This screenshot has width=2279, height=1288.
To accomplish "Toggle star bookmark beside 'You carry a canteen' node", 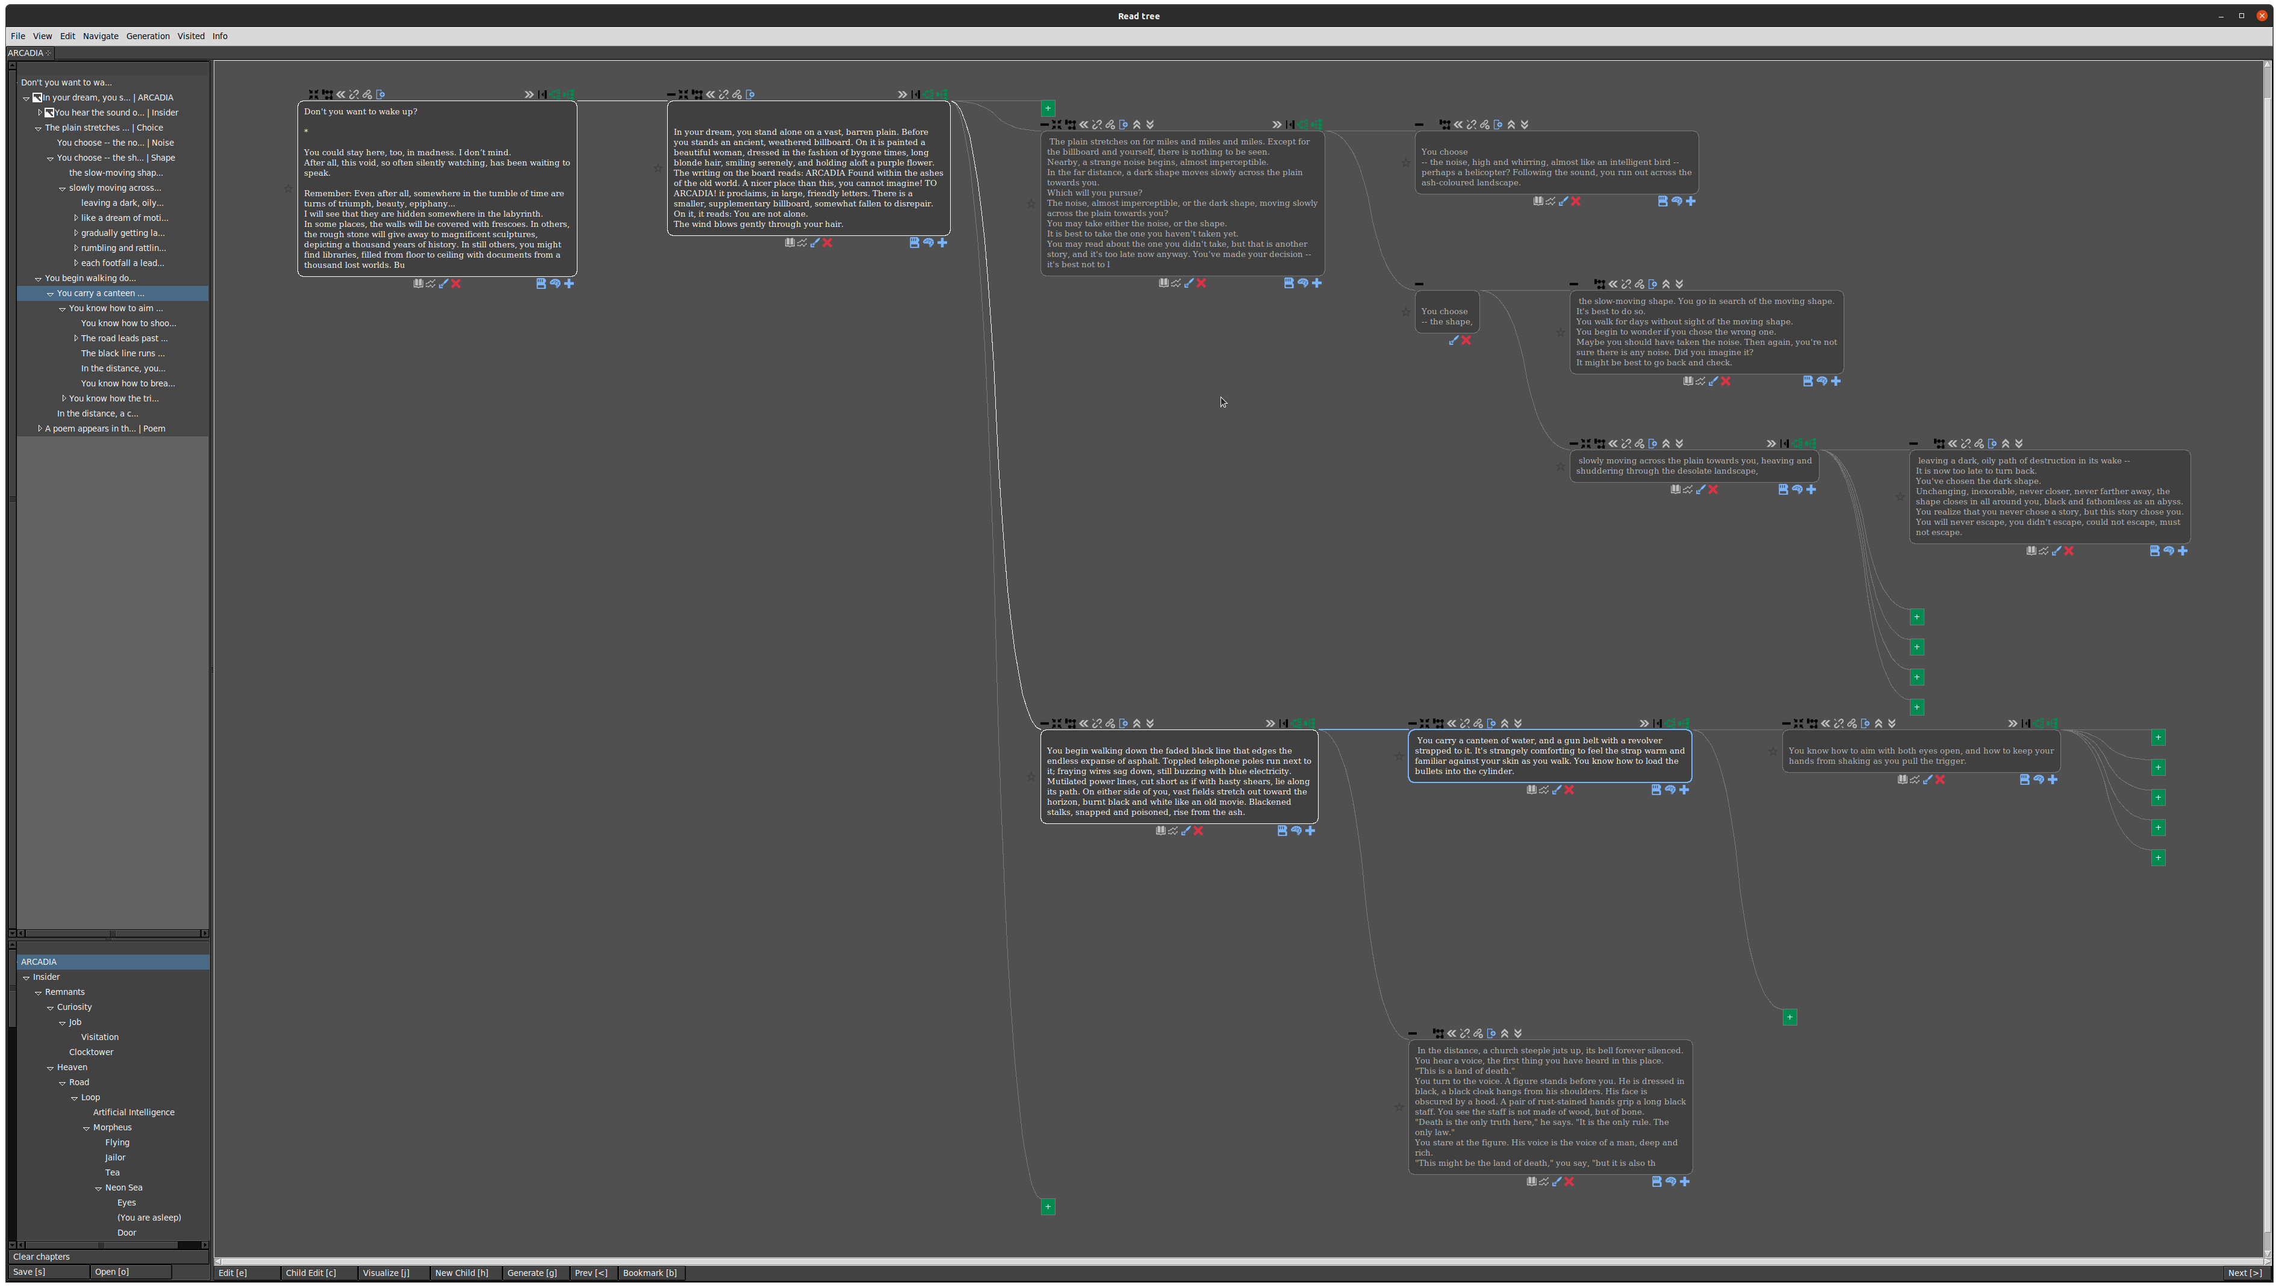I will (x=1399, y=757).
